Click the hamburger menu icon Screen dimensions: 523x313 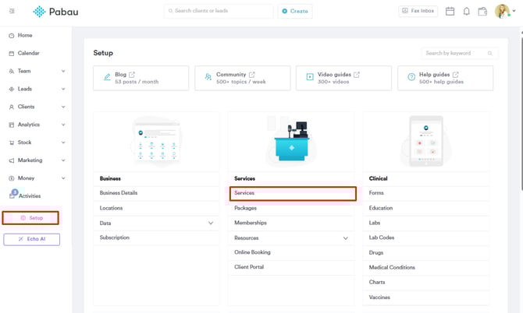pos(12,11)
